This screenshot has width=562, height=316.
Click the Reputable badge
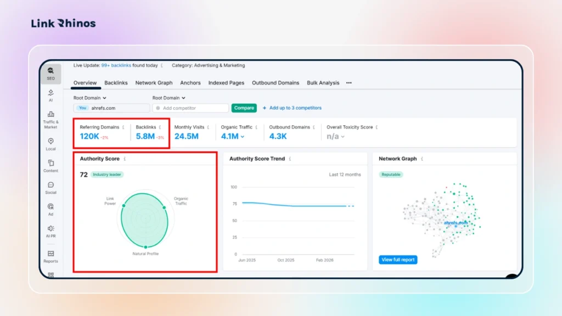pos(391,174)
